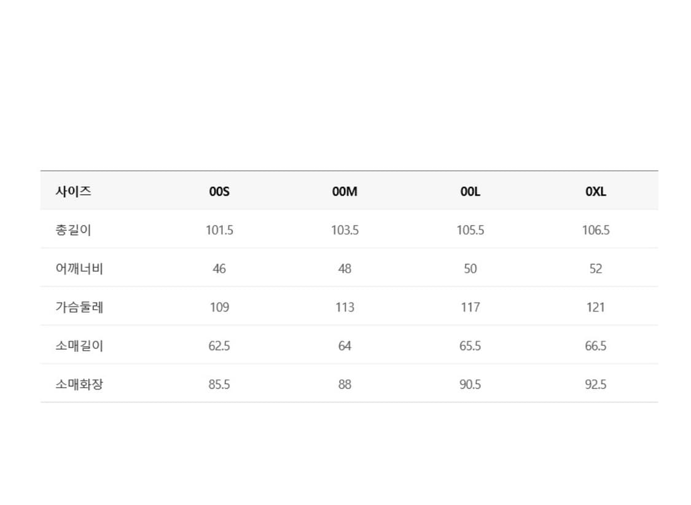Choose the 0XL size column header
The image size is (691, 505).
click(x=595, y=191)
